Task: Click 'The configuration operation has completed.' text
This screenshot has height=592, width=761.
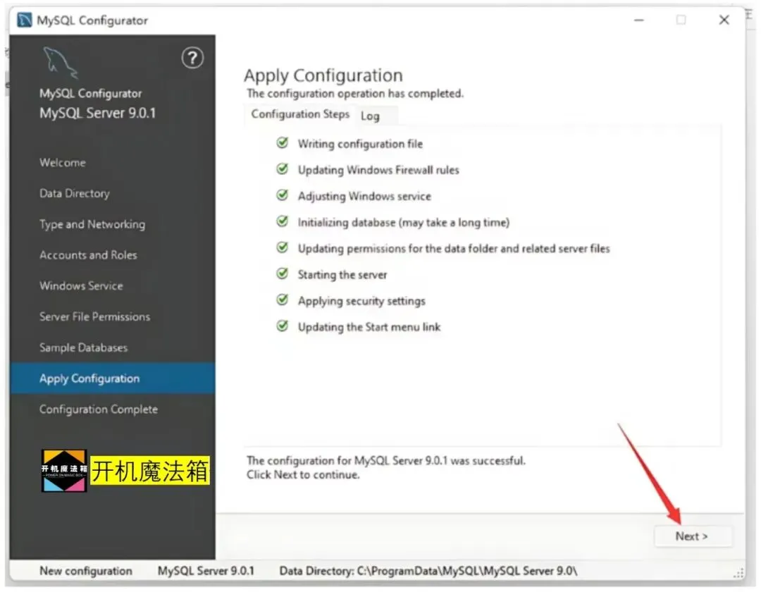Action: point(354,94)
